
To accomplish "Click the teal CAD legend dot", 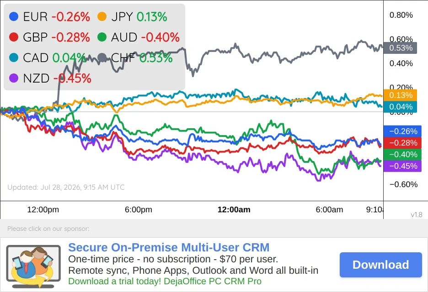I will click(x=14, y=57).
